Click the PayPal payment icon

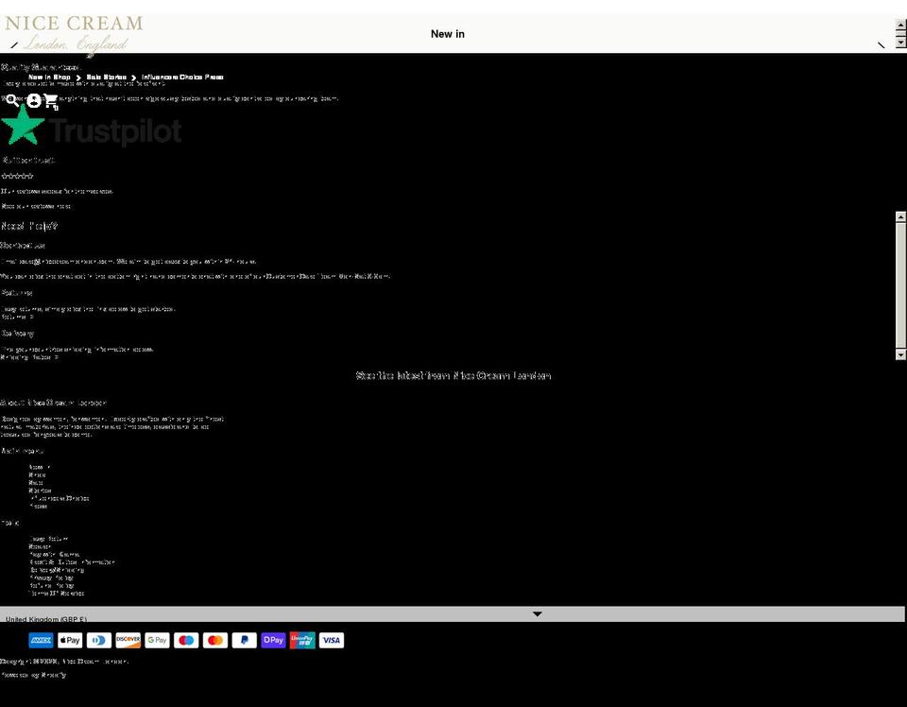point(244,640)
